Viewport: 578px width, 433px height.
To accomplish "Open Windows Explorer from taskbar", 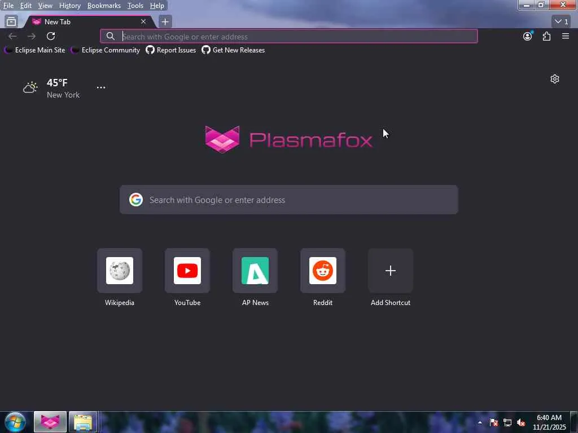I will coord(83,422).
